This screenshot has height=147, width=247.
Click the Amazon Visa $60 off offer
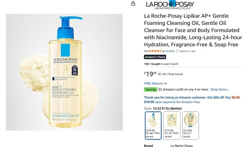click(x=192, y=100)
